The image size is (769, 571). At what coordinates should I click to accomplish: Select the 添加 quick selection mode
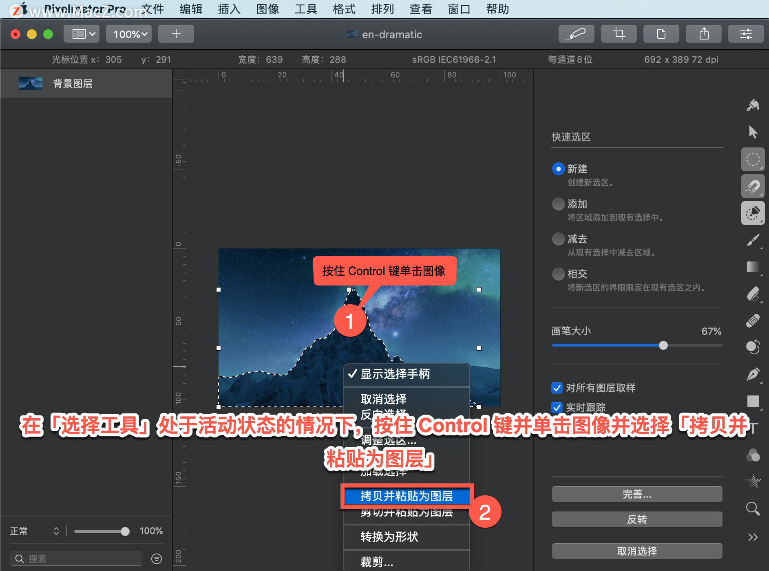coord(558,204)
